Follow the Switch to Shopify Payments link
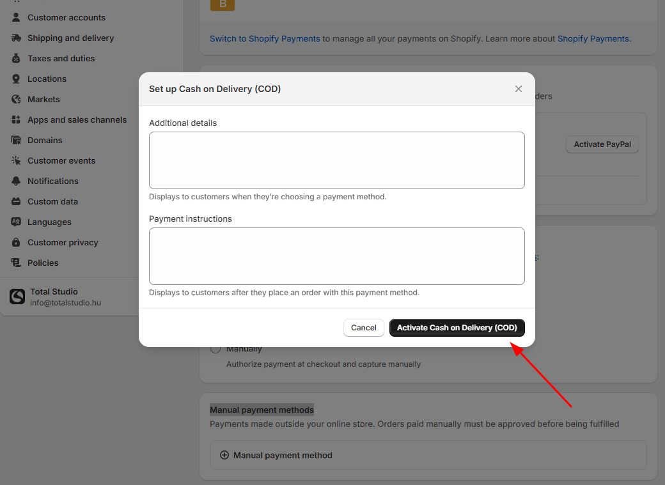 (265, 38)
